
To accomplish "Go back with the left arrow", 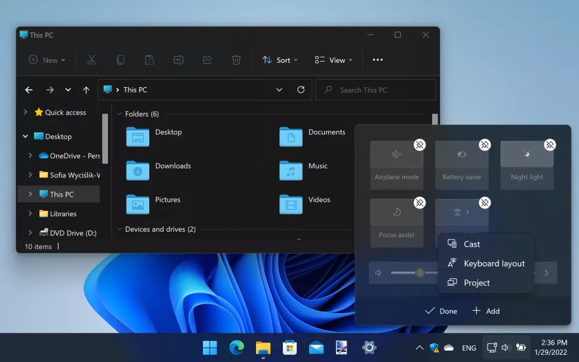I will tap(29, 90).
